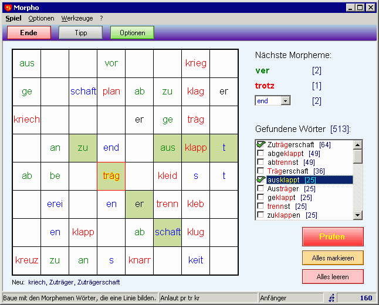Click the Alles leeren button

(333, 277)
